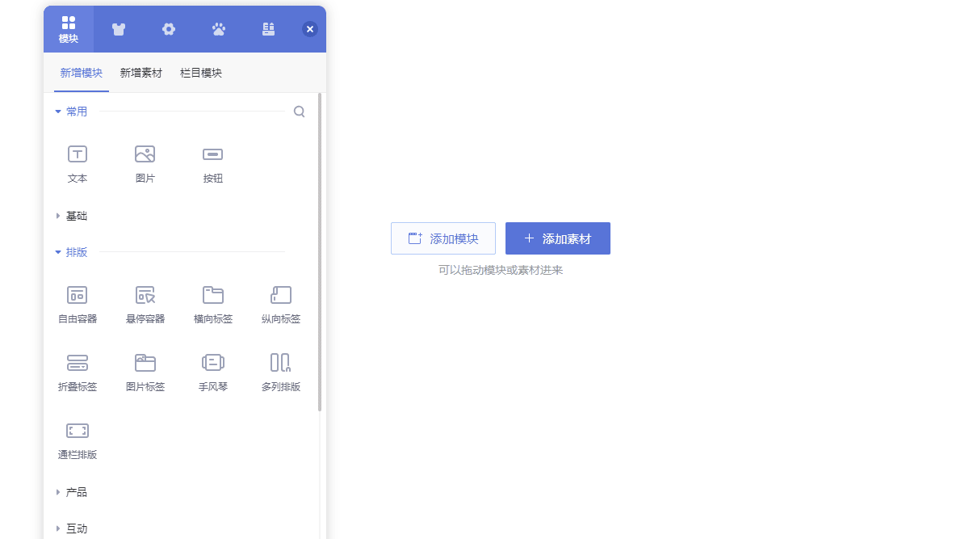Select the 文本 text module

(x=78, y=164)
